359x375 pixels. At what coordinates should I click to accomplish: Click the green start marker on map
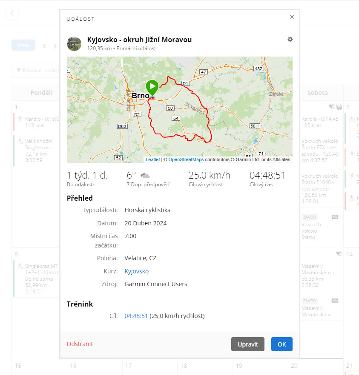click(x=152, y=87)
